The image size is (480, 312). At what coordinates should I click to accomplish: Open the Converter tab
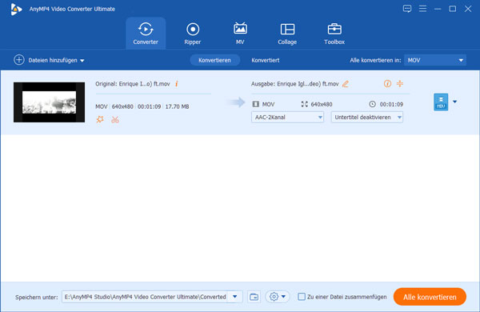pos(146,34)
